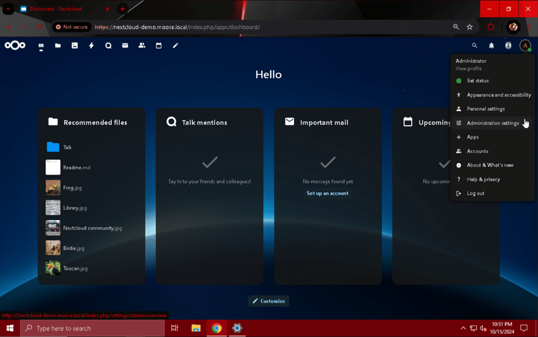Click the unified search magnifier icon
This screenshot has width=538, height=337.
474,45
